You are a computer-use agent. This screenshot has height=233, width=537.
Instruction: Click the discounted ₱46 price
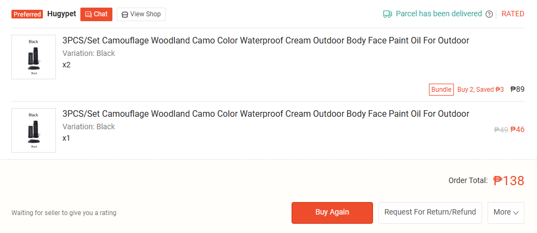pyautogui.click(x=517, y=130)
